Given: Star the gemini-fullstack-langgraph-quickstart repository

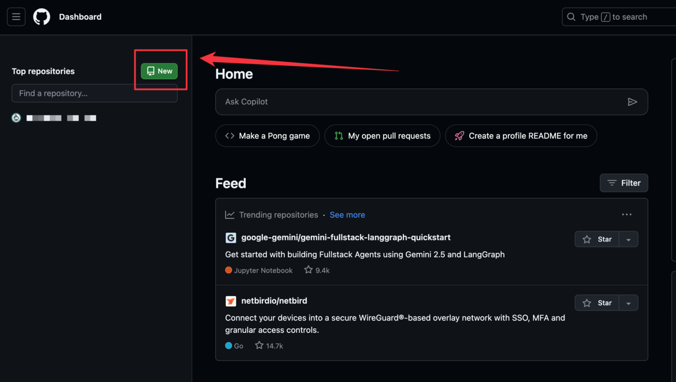Looking at the screenshot, I should (597, 239).
